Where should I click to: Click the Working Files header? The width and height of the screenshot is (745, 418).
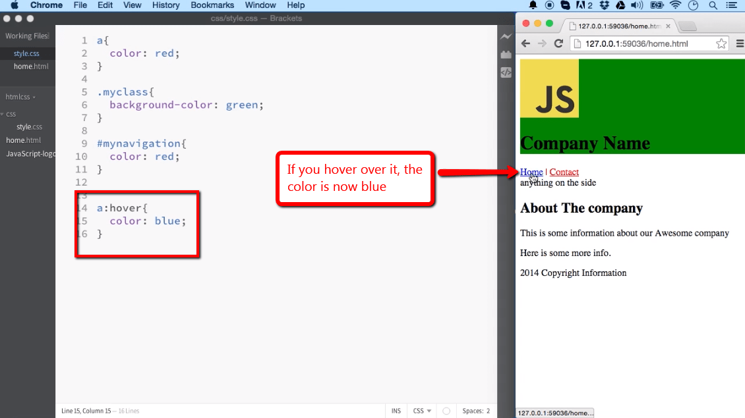pyautogui.click(x=27, y=36)
